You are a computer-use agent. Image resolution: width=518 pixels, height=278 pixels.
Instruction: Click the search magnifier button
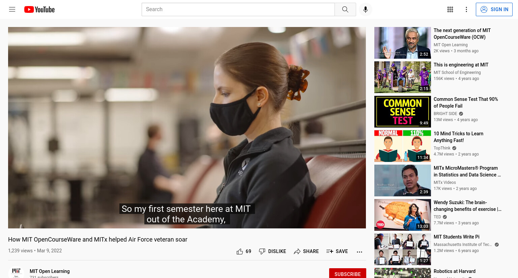pyautogui.click(x=345, y=9)
